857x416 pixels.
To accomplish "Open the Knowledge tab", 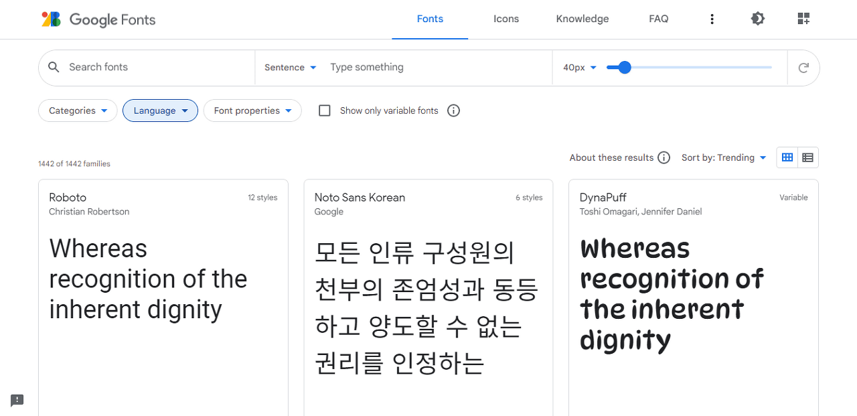I will 582,19.
